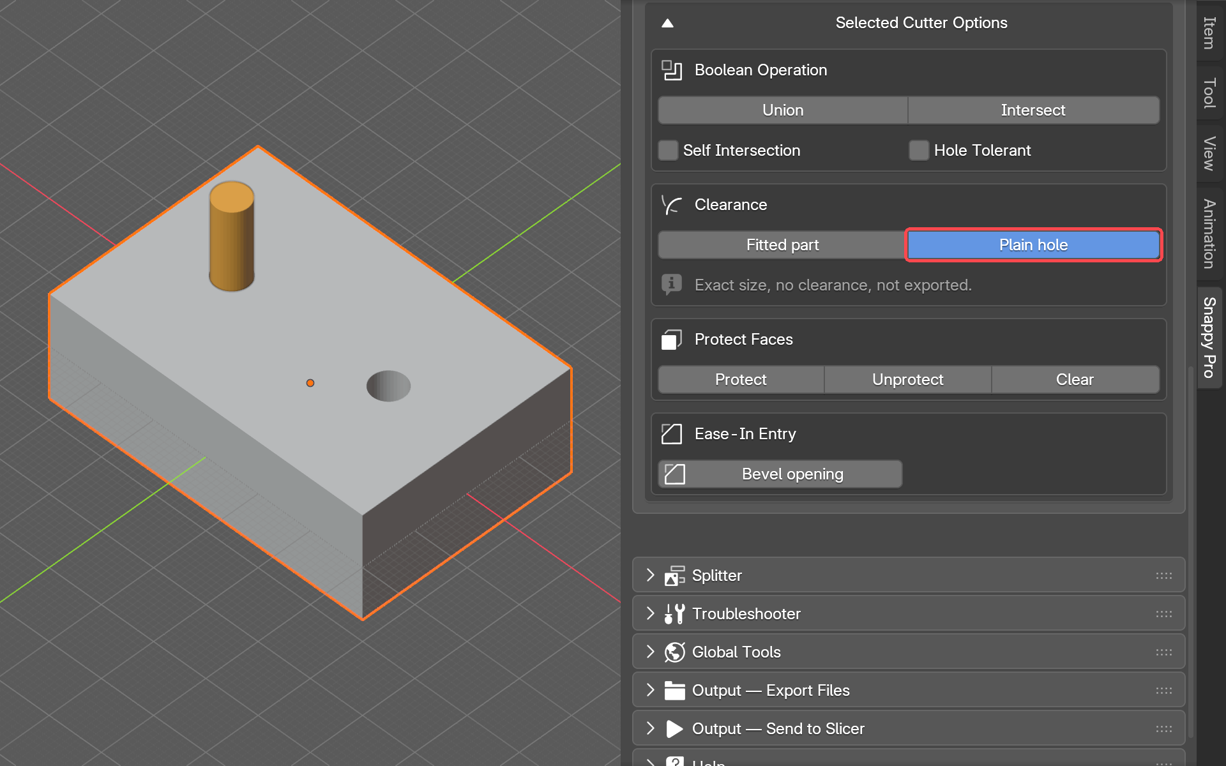The width and height of the screenshot is (1226, 766).
Task: Expand the Output — Send to Slicer panel
Action: point(650,728)
